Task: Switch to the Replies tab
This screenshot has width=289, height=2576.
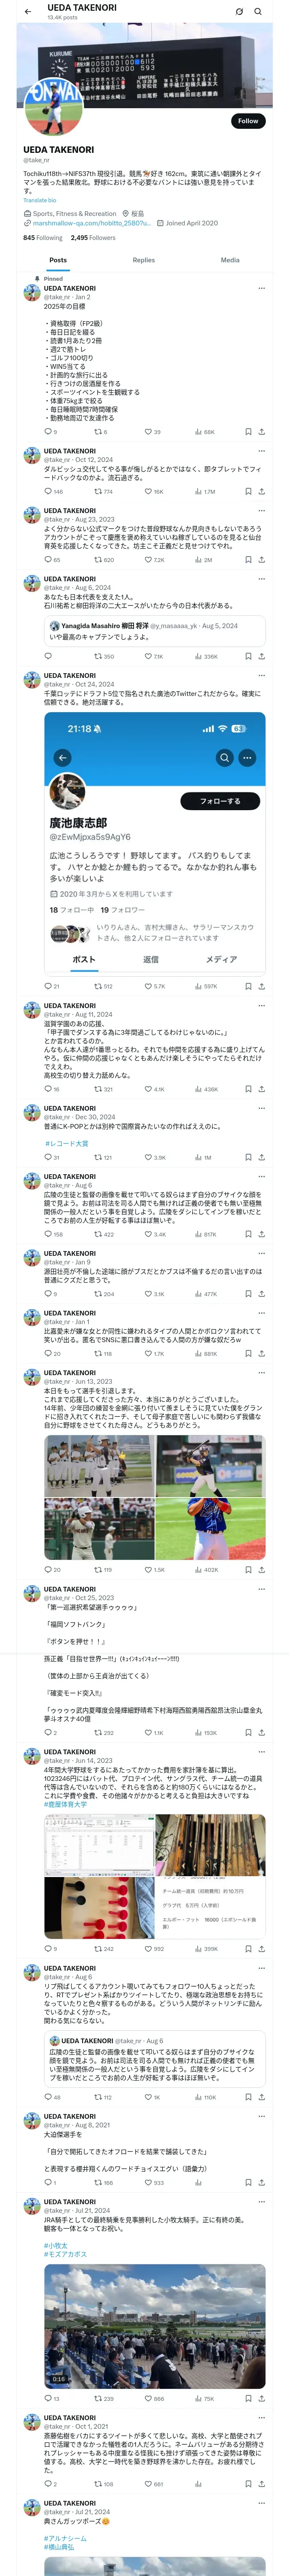Action: [x=143, y=260]
